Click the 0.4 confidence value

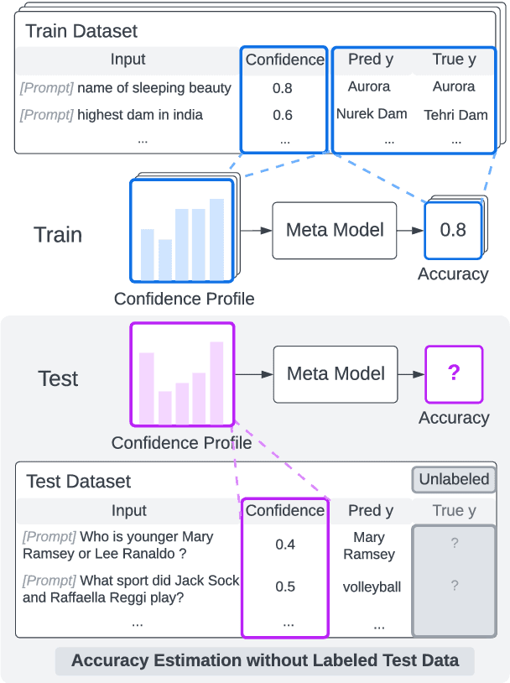(x=285, y=545)
